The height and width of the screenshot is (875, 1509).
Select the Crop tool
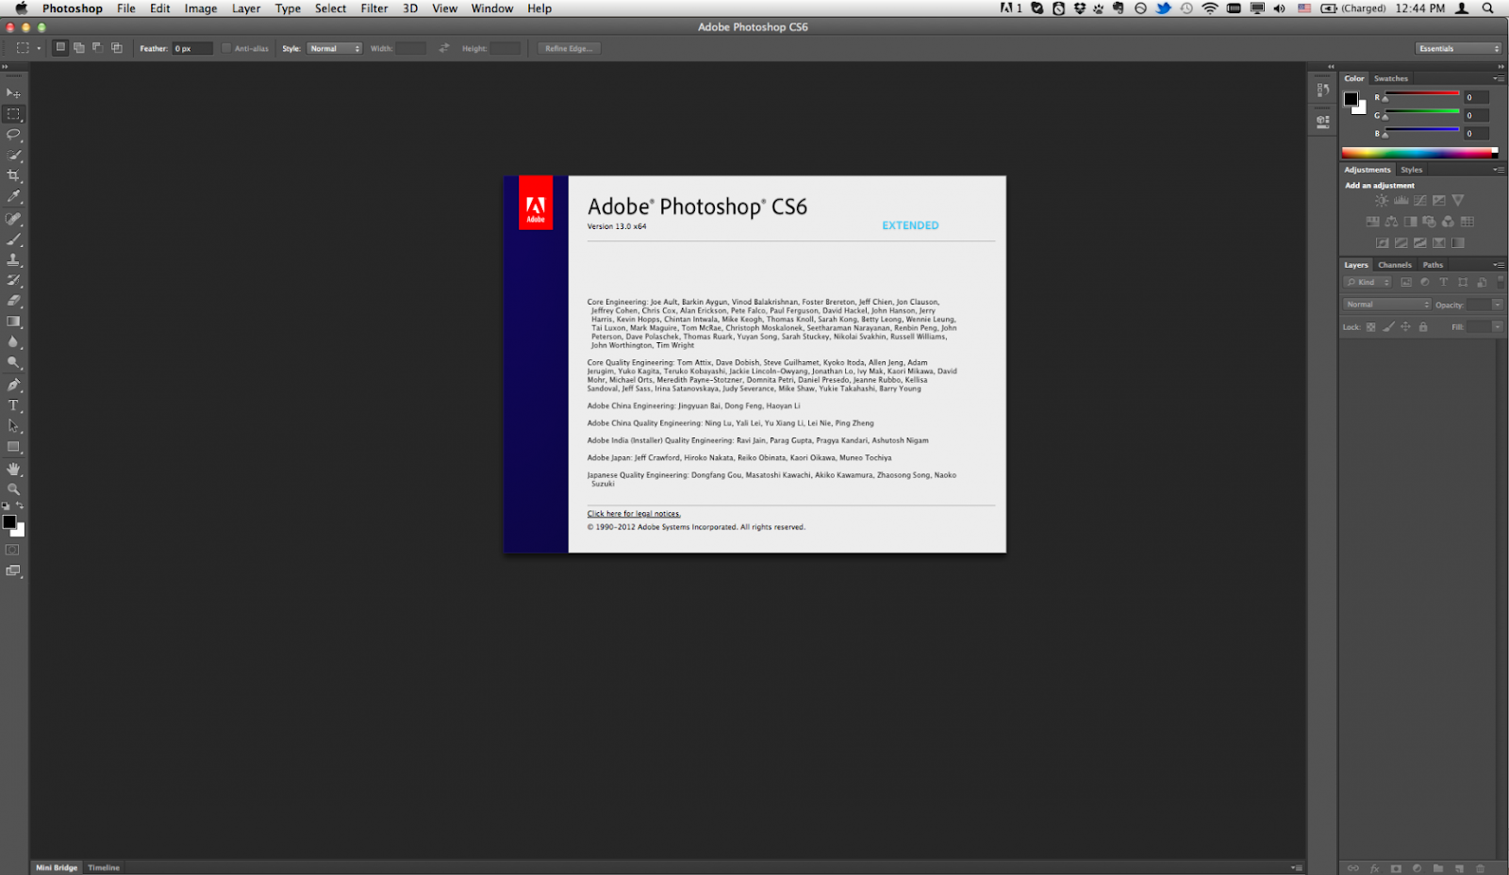point(13,176)
